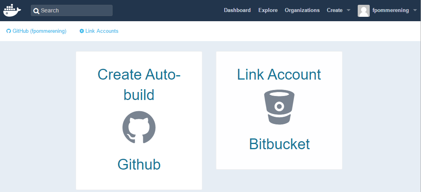
Task: Click the Github label text
Action: click(x=139, y=164)
